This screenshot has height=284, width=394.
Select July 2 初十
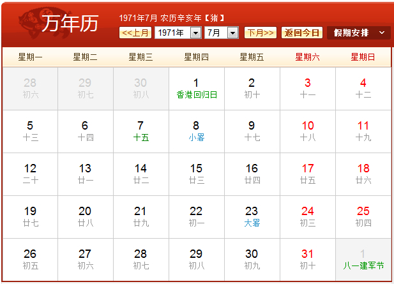click(252, 89)
